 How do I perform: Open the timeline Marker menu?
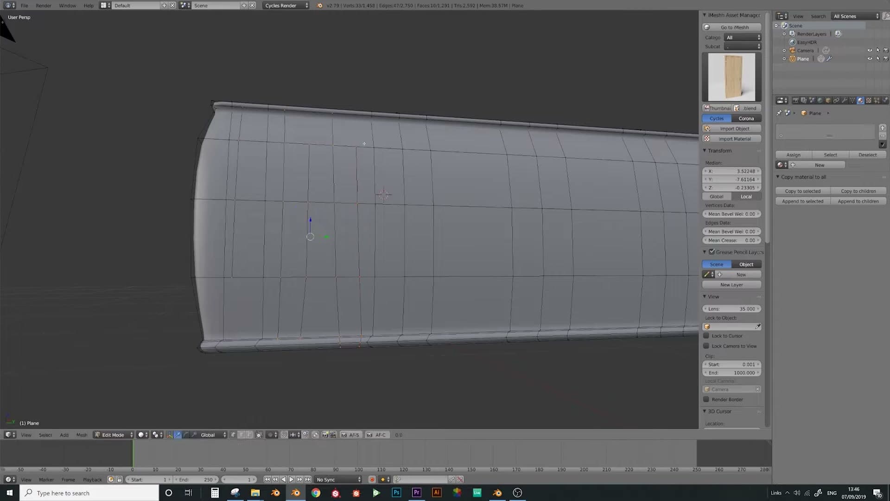[46, 479]
